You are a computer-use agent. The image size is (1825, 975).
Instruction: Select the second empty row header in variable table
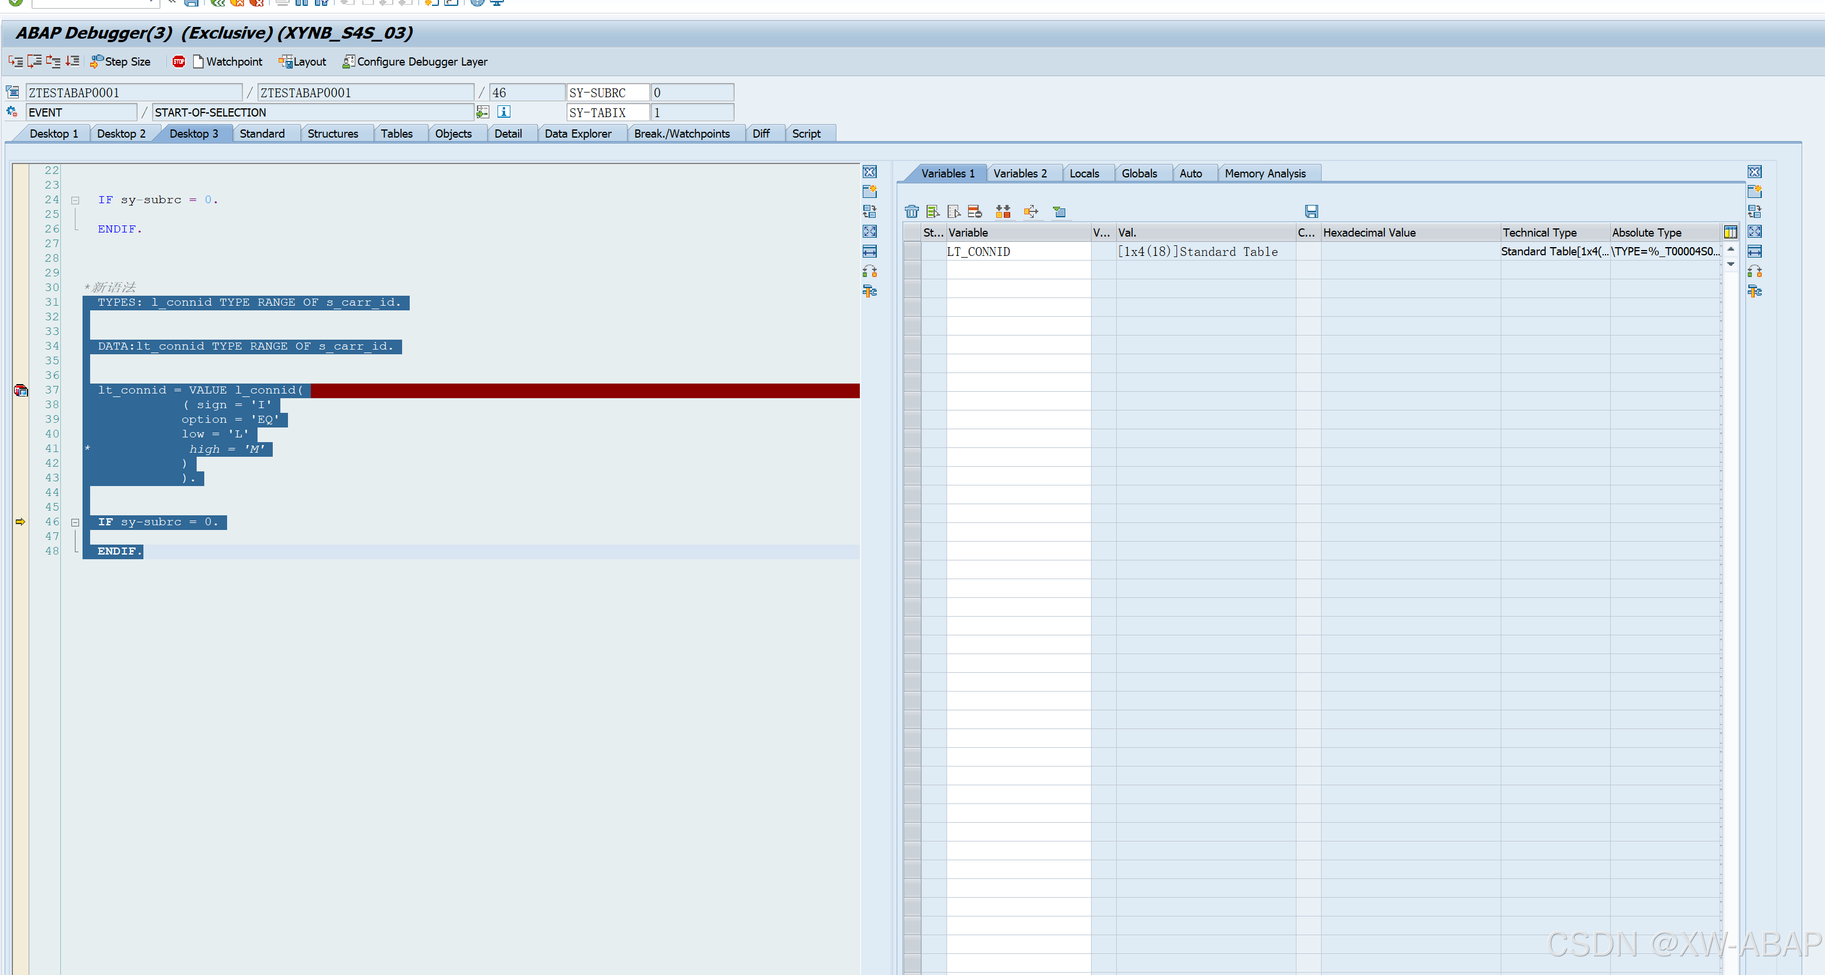(912, 288)
